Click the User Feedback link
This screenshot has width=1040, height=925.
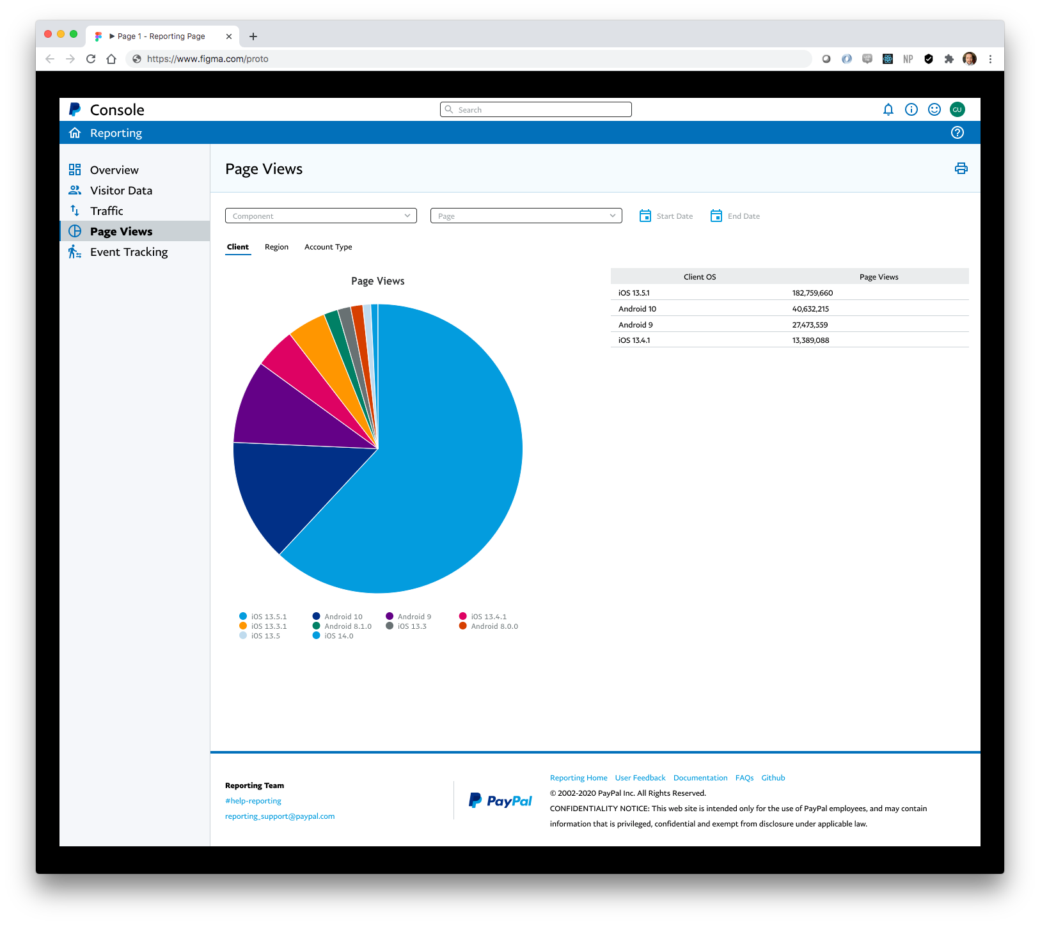[x=640, y=777]
